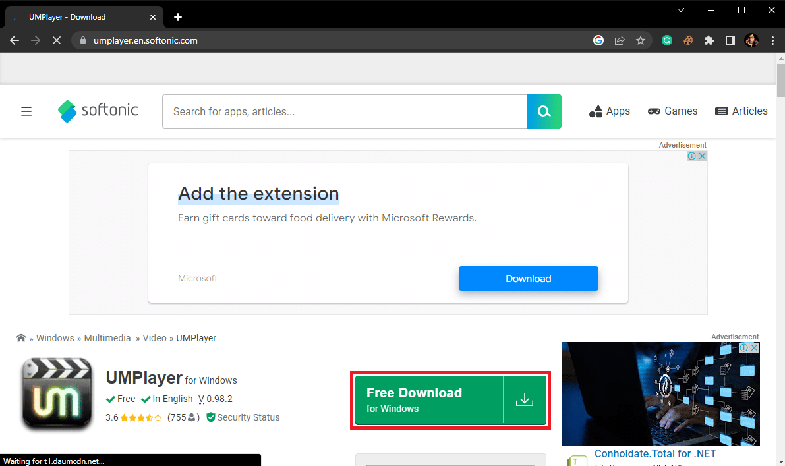Click the browser back arrow
Screen dimensions: 785x466
tap(15, 40)
